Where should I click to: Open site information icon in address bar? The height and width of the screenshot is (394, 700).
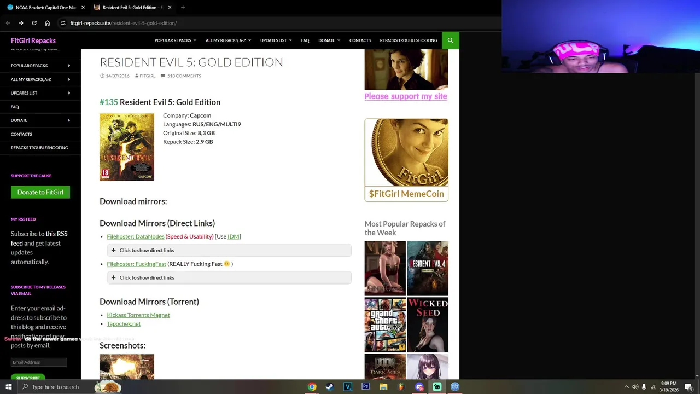[63, 23]
